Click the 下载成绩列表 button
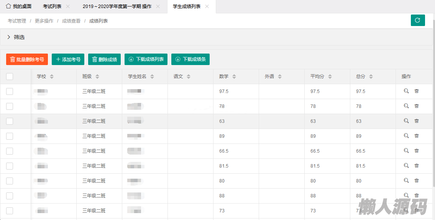Image resolution: width=435 pixels, height=220 pixels. (x=146, y=59)
